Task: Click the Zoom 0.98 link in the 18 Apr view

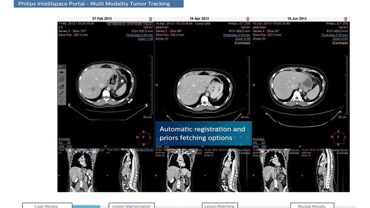Action: click(x=243, y=39)
